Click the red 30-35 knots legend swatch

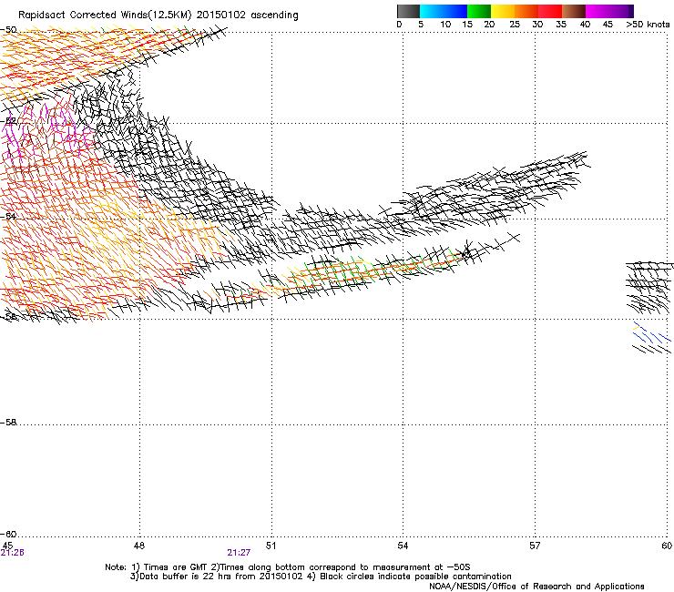(550, 11)
